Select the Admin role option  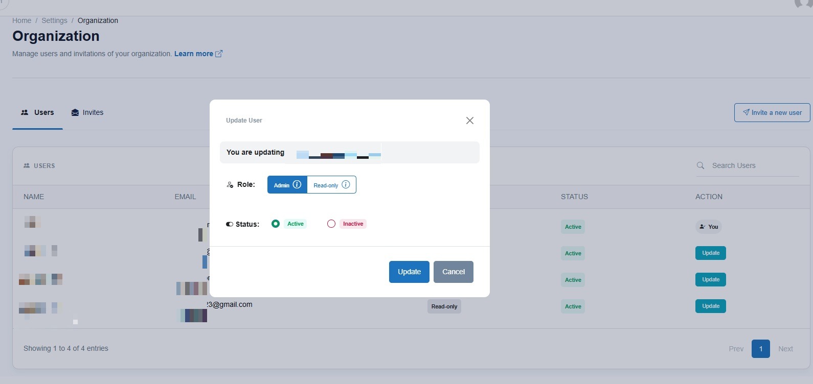pos(282,185)
